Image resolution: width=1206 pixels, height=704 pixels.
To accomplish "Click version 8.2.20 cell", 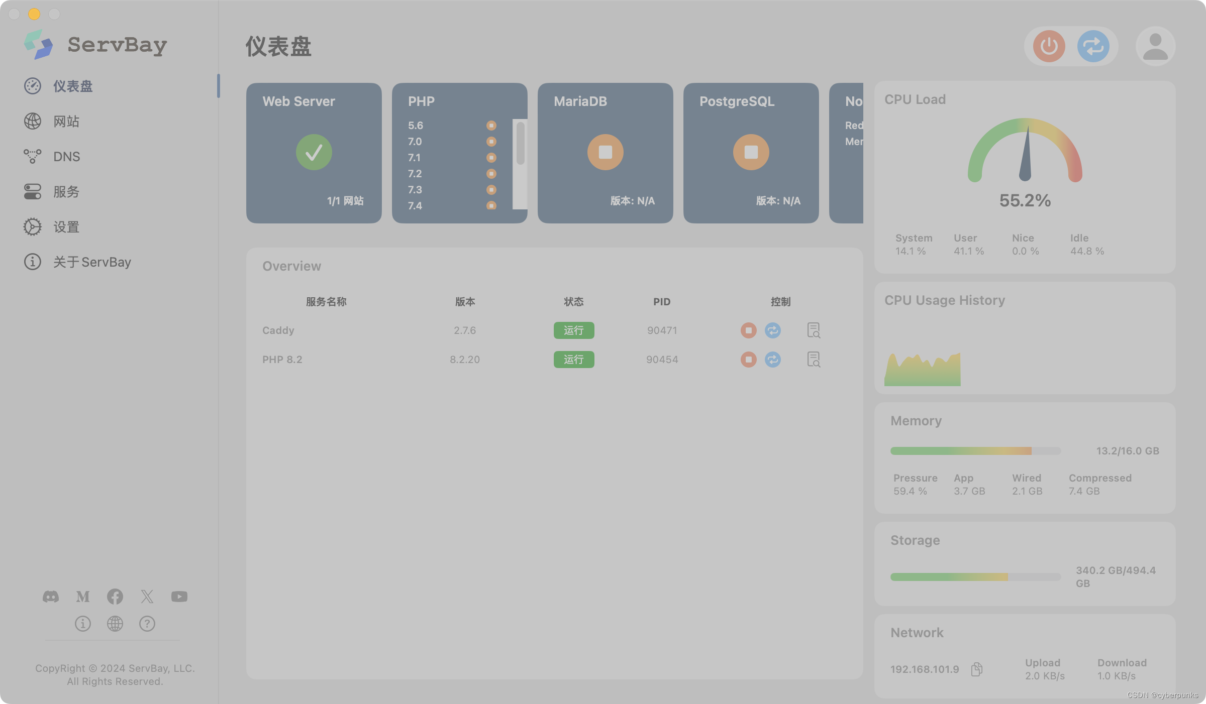I will pyautogui.click(x=465, y=360).
